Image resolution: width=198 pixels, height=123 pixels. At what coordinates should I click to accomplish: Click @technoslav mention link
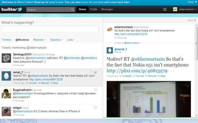click(72, 58)
